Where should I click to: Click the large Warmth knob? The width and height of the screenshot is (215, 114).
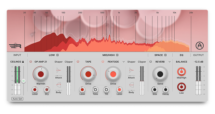pos(41,74)
